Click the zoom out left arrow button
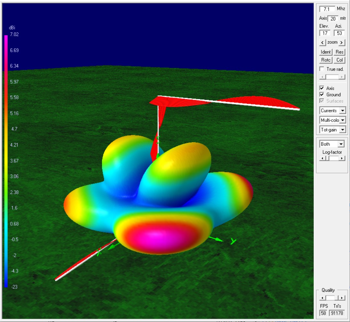Viewport: 350px width, 322px height. (322, 42)
